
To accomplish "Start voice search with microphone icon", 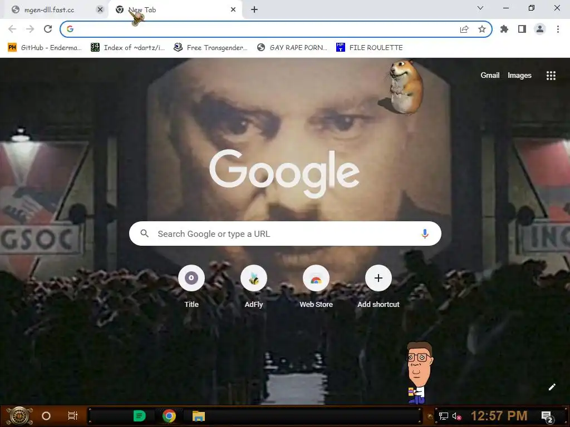I will pos(425,234).
